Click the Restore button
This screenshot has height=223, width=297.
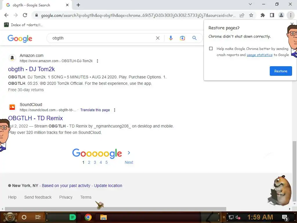281,71
